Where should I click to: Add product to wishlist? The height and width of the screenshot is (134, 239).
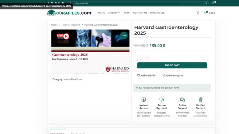click(147, 76)
